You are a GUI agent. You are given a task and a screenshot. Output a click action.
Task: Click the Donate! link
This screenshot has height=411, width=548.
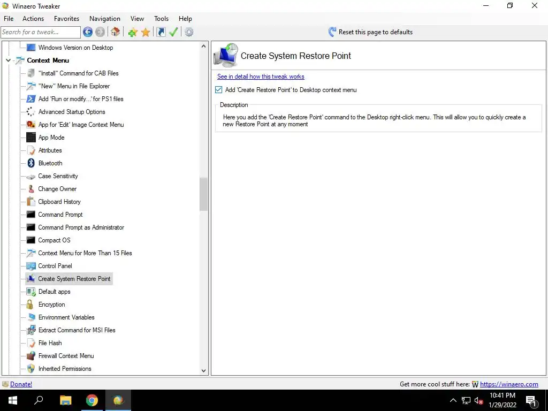click(x=21, y=384)
